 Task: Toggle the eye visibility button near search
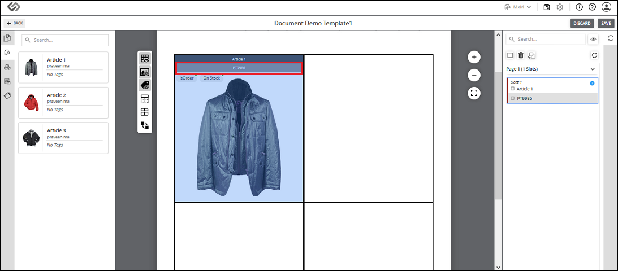593,39
